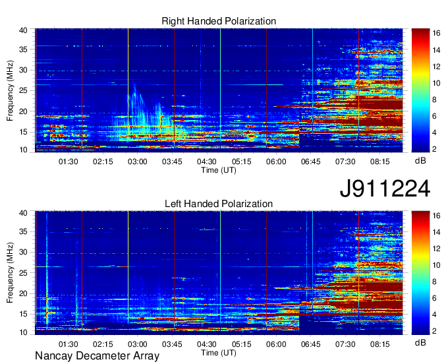Click the 40 MHz tick of Right Handed plot

point(23,30)
